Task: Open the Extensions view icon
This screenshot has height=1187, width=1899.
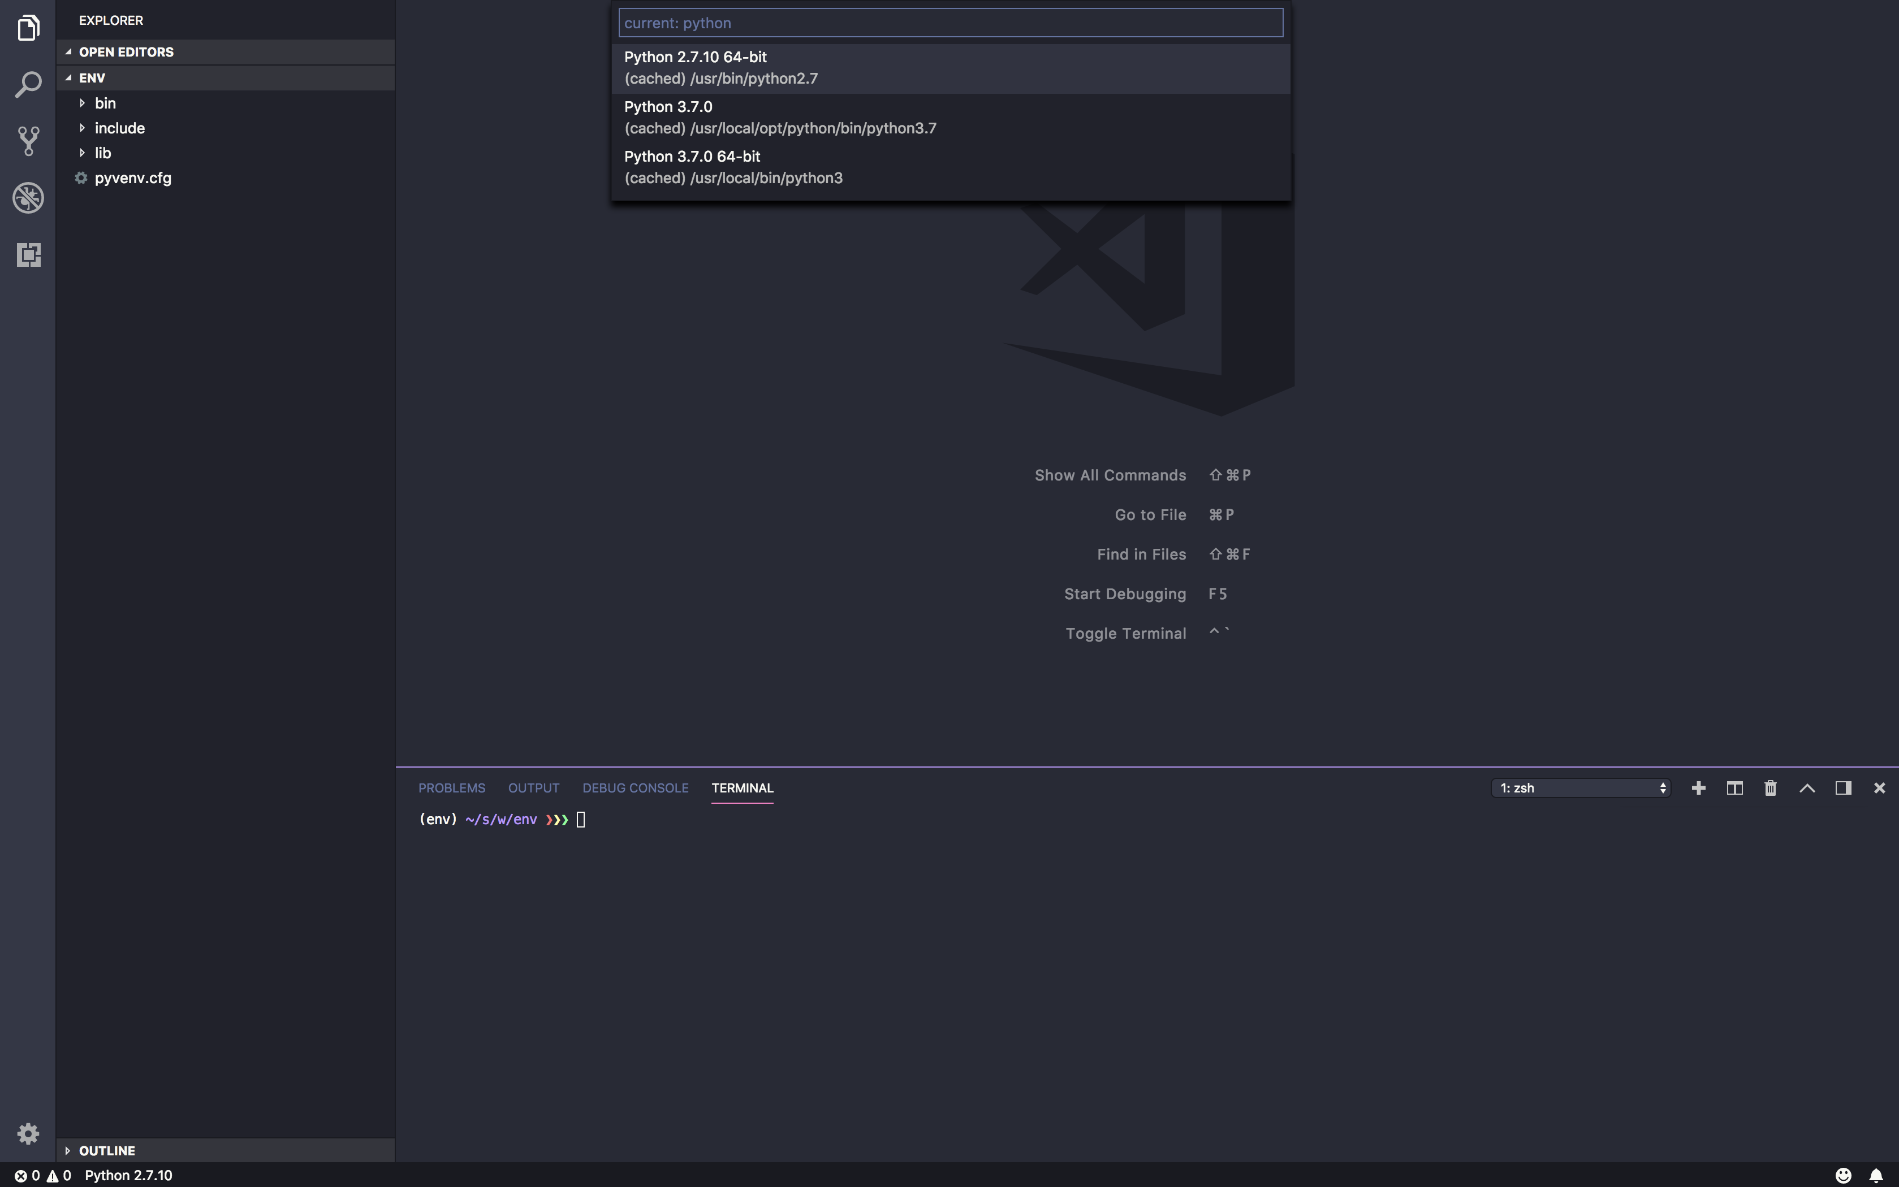Action: click(28, 254)
